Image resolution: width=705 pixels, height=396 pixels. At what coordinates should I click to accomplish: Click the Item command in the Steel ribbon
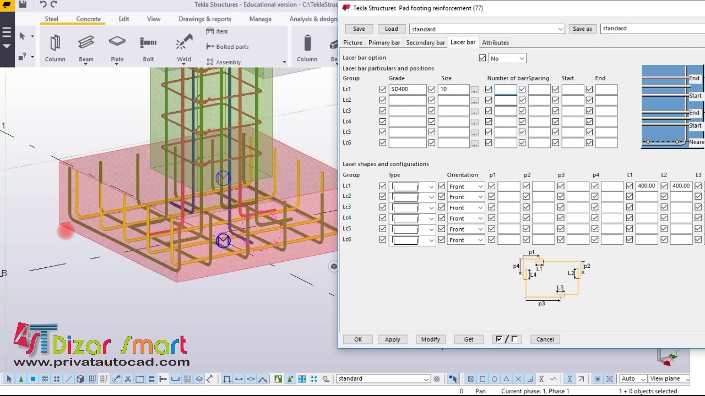(217, 31)
